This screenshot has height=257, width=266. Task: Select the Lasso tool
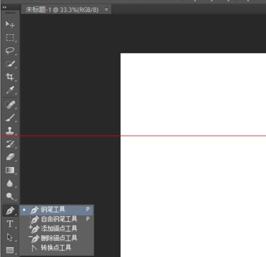click(10, 50)
